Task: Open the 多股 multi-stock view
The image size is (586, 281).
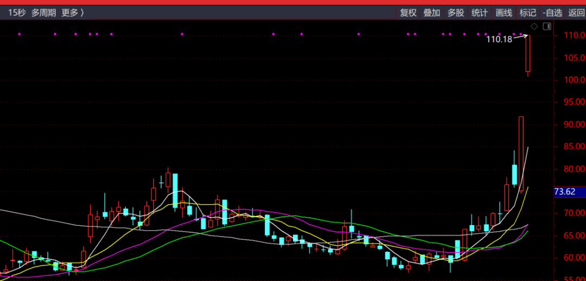Action: click(456, 12)
